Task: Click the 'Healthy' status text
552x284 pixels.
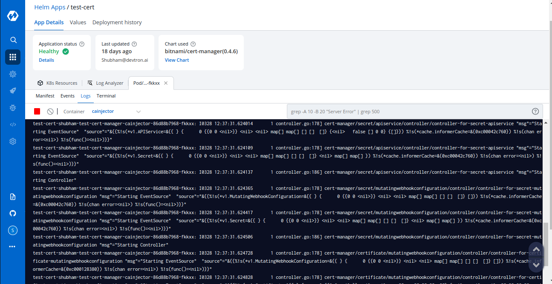Action: 49,52
